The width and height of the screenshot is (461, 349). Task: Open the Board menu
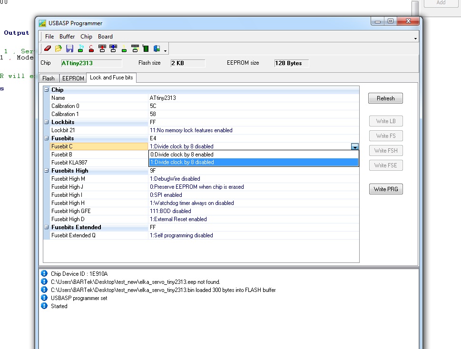tap(105, 37)
